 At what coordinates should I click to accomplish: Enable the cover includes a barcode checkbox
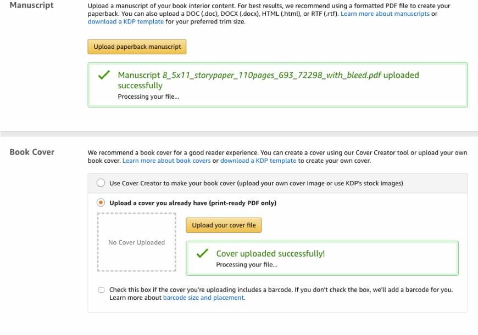(101, 290)
